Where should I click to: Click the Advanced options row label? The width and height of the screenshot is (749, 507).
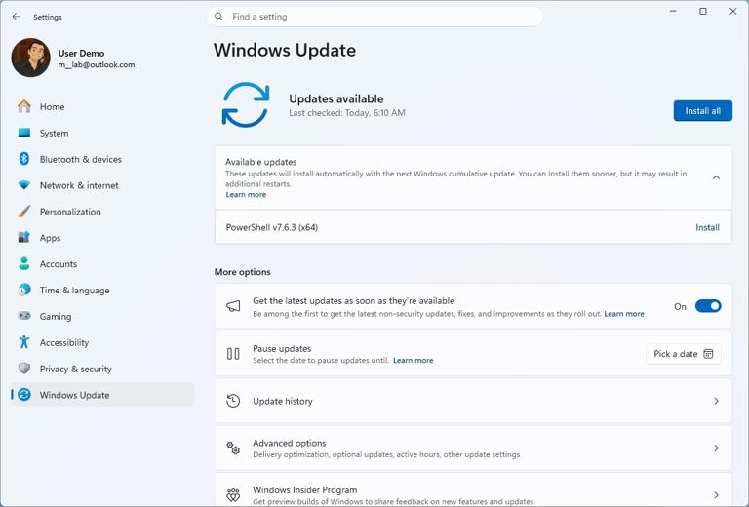(290, 443)
